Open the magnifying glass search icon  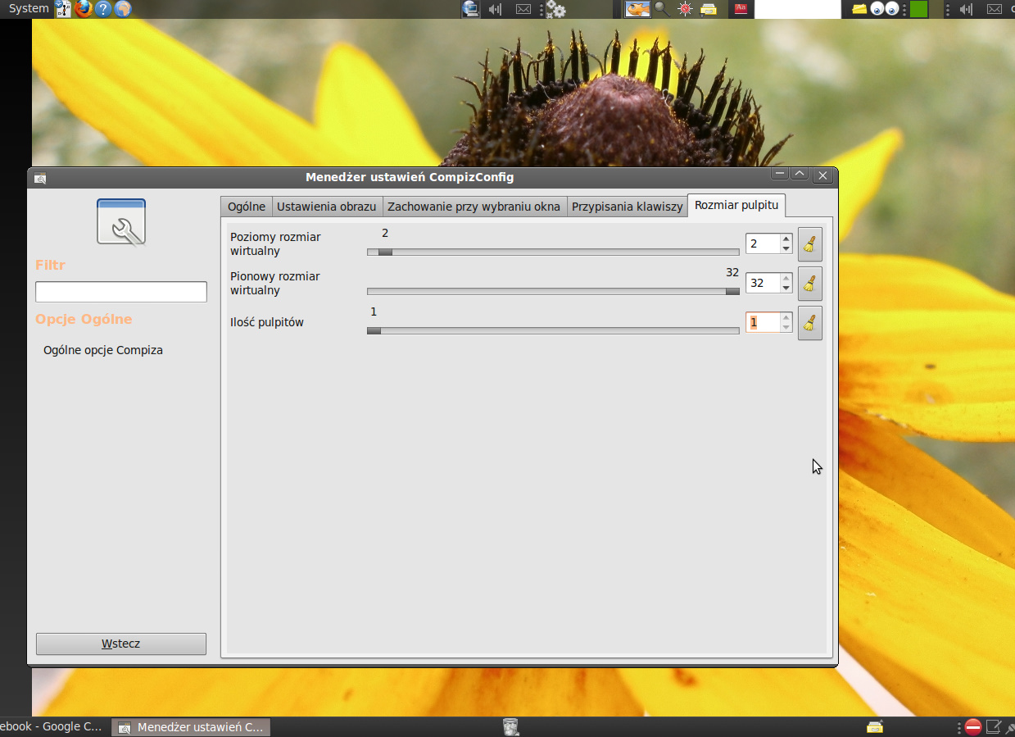(x=662, y=9)
